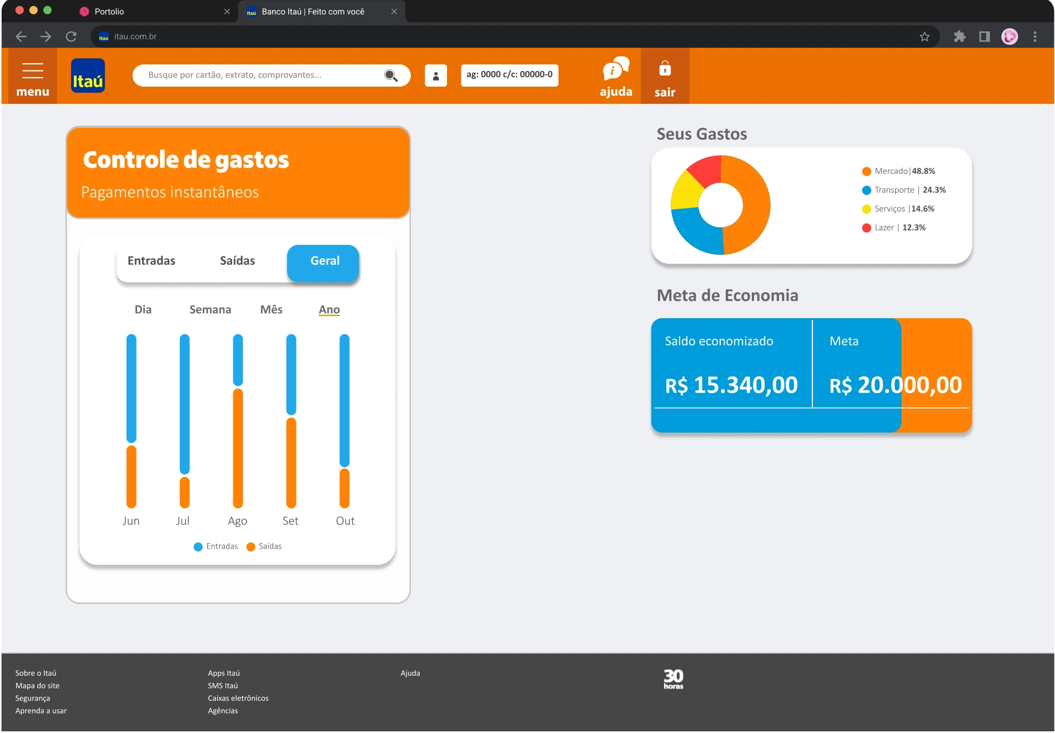Click the search magnifier icon
Viewport: 1055px width, 733px height.
(391, 76)
